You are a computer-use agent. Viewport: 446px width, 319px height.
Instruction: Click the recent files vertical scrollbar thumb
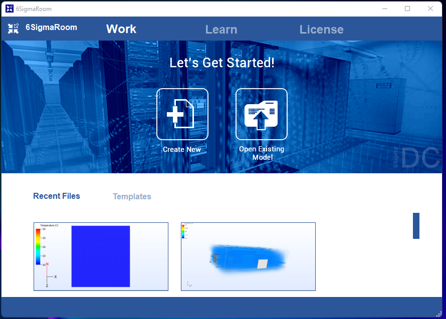click(416, 226)
